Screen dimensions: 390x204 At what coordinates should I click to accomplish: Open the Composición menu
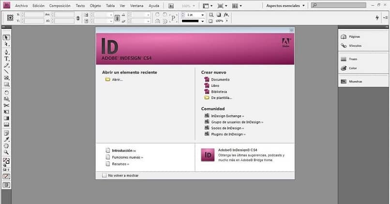click(x=60, y=6)
